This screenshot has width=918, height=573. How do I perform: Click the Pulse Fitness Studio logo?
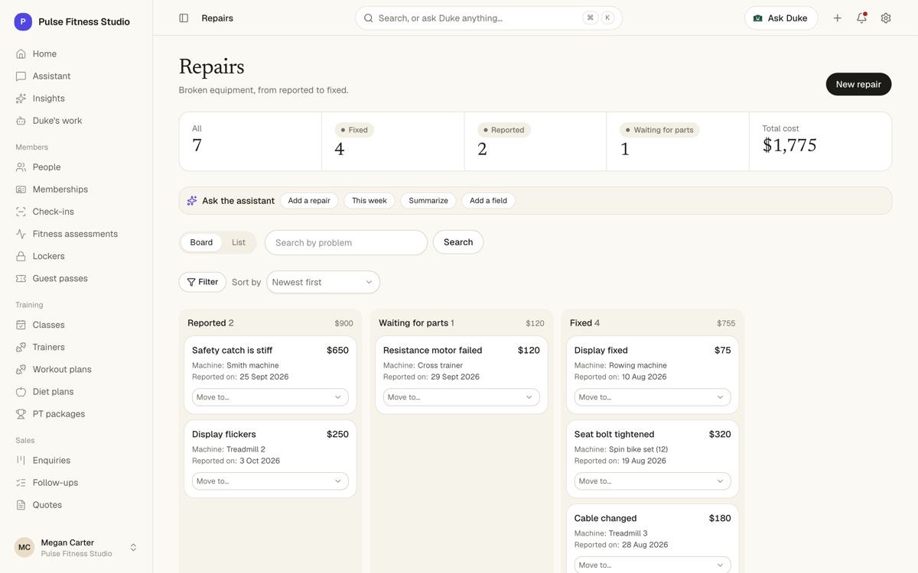tap(23, 21)
